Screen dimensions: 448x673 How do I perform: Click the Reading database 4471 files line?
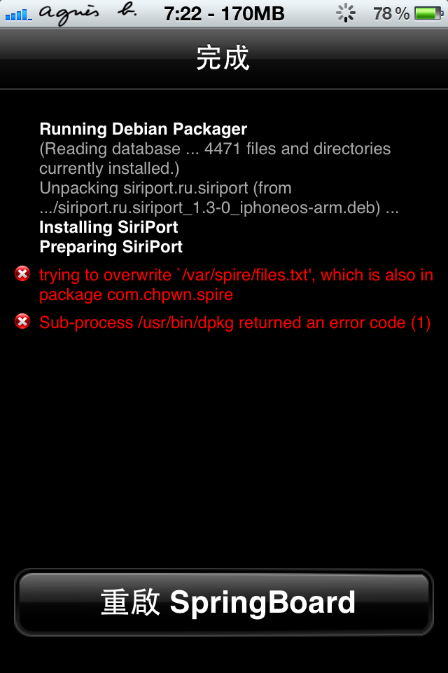coord(215,149)
